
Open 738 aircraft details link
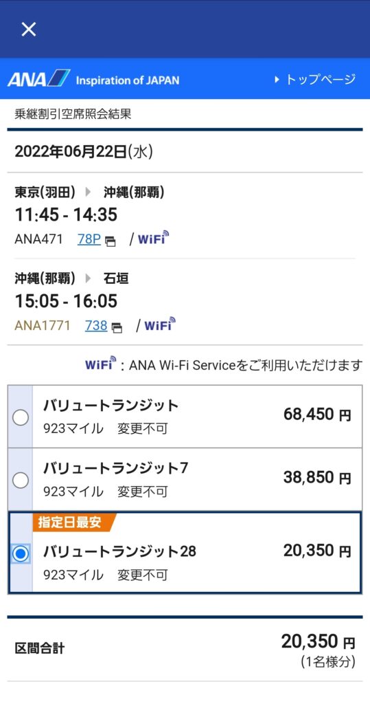pyautogui.click(x=96, y=325)
